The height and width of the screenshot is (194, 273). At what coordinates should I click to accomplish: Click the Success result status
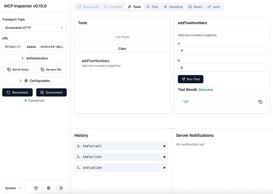[x=206, y=89]
